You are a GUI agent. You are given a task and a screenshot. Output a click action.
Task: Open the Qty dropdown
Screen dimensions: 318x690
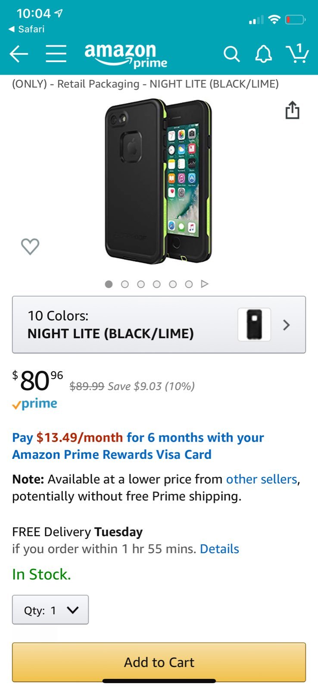[50, 610]
